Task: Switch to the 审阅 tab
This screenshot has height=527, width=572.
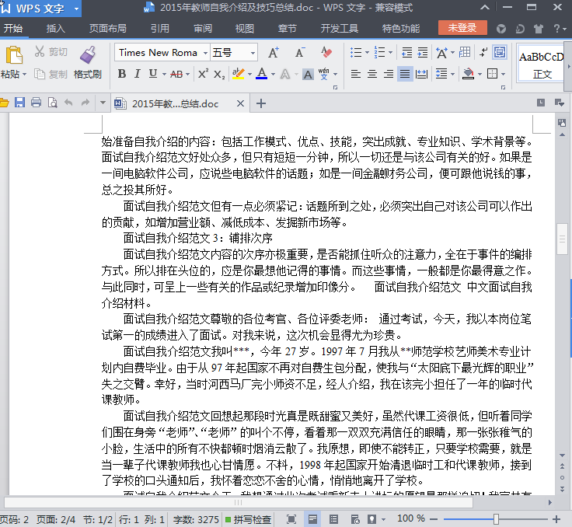Action: pyautogui.click(x=203, y=29)
